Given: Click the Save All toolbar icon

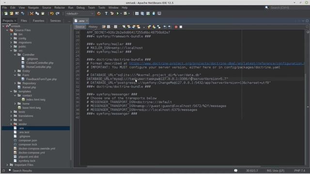Looking at the screenshot, I should (23, 14).
